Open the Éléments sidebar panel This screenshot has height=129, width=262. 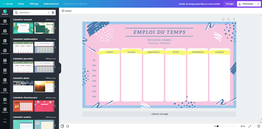tap(5, 31)
